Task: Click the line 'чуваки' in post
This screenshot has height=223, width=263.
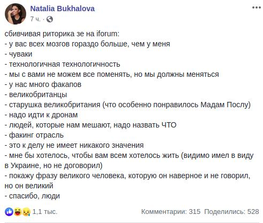Action: [18, 54]
